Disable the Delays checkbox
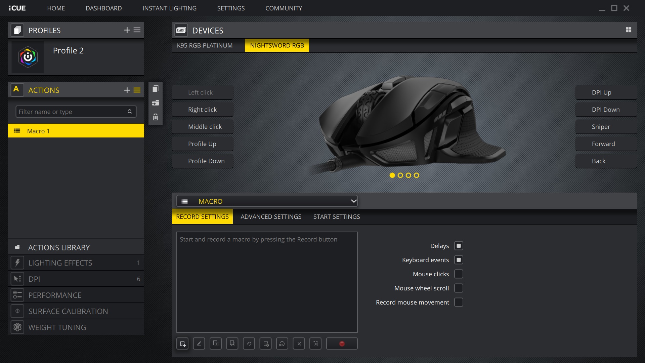645x363 pixels. (x=458, y=246)
